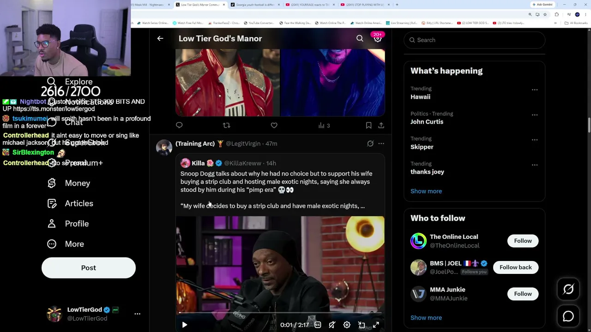This screenshot has width=591, height=332.
Task: Open the @LegitVirgin handle link
Action: (243, 143)
